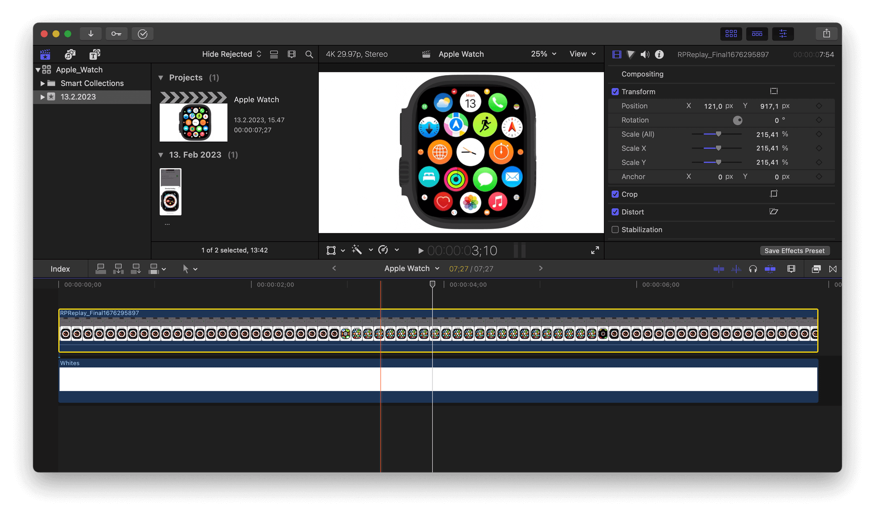Expand the Smart Collections folder
Viewport: 875px width, 516px height.
coord(42,83)
